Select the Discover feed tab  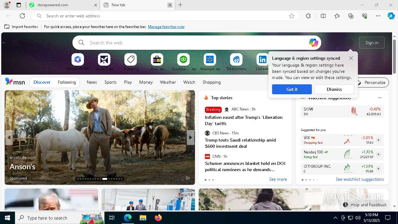click(42, 82)
